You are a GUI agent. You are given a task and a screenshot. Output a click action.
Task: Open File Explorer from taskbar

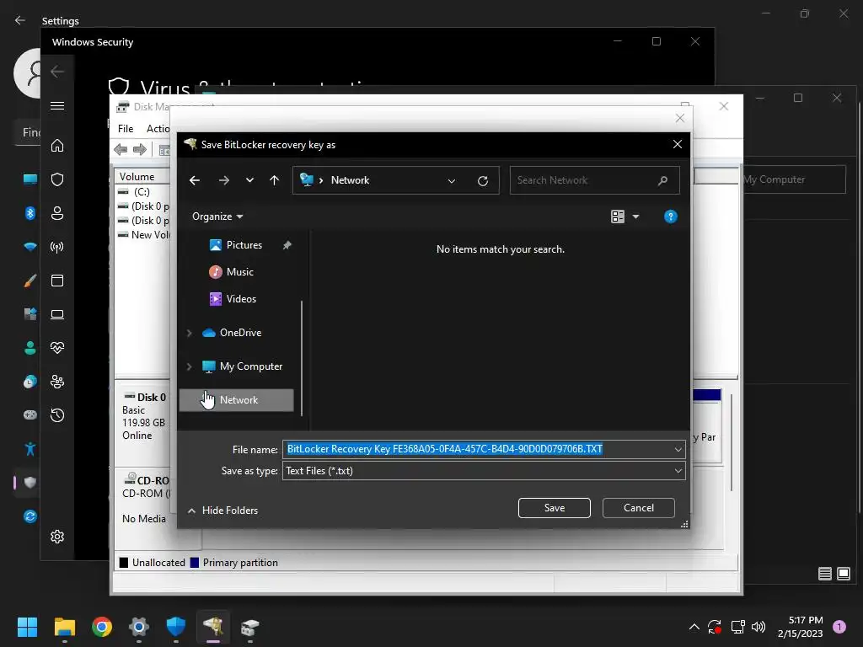pos(64,627)
